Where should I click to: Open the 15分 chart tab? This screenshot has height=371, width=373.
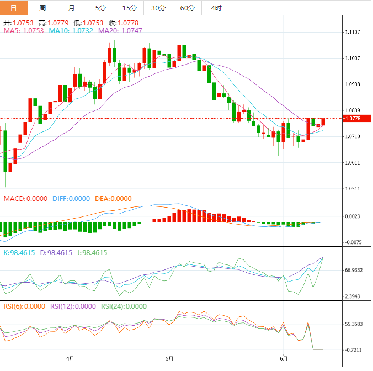(130, 8)
